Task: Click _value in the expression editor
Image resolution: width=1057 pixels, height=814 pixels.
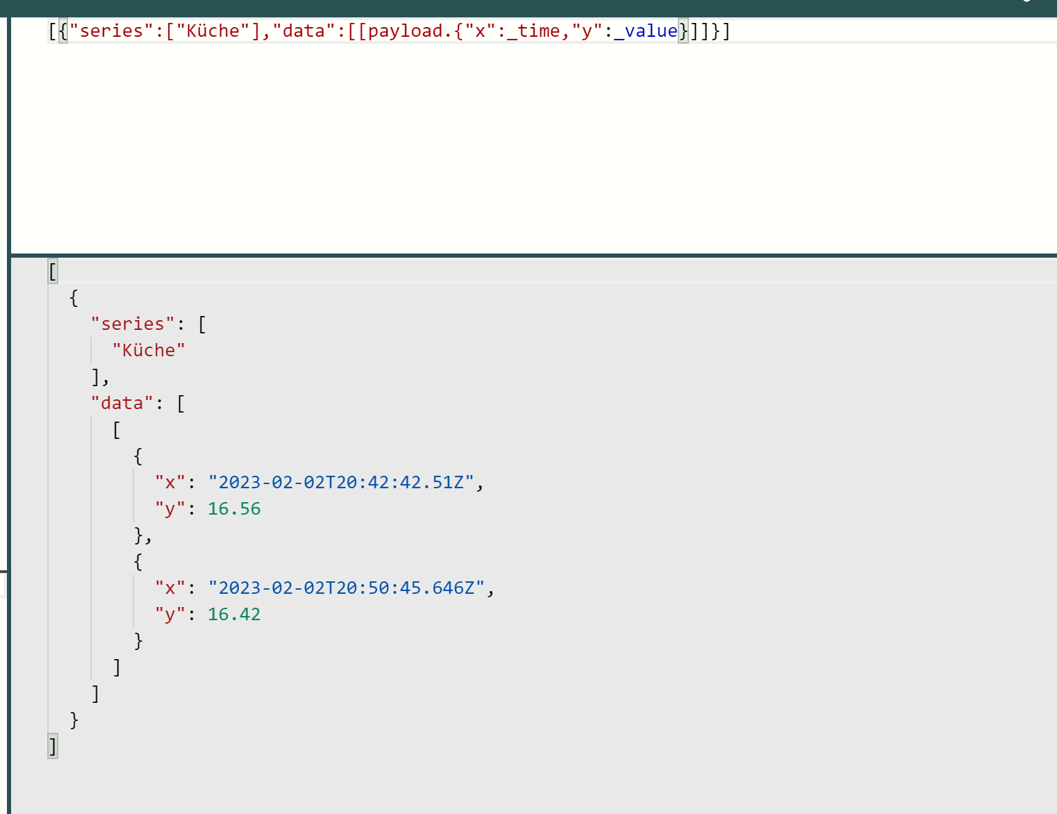Action: pyautogui.click(x=646, y=31)
